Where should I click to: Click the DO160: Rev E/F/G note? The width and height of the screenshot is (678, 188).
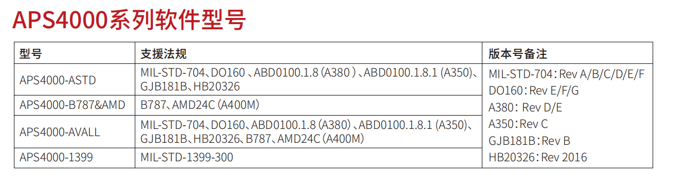534,91
